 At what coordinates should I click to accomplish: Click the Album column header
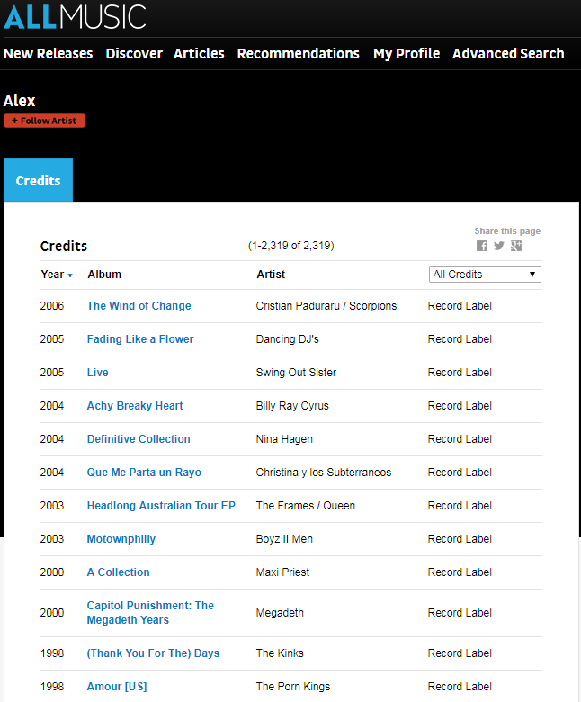104,274
